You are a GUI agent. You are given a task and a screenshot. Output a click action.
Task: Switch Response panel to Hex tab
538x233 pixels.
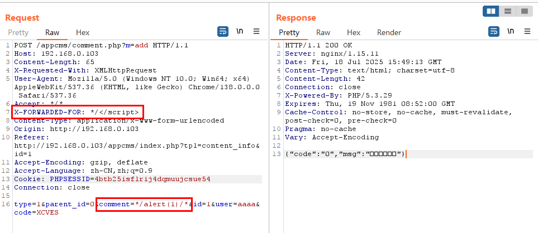pyautogui.click(x=354, y=33)
